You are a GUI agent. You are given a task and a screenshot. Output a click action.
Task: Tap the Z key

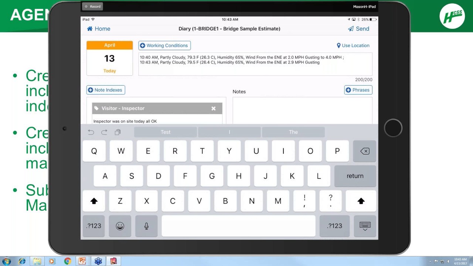tap(120, 201)
